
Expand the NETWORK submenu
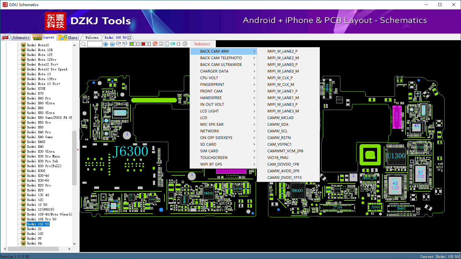click(x=224, y=131)
